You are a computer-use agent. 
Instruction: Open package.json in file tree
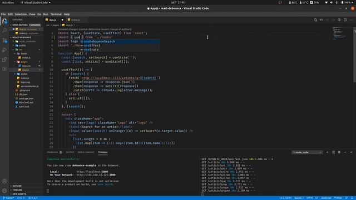click(26, 99)
